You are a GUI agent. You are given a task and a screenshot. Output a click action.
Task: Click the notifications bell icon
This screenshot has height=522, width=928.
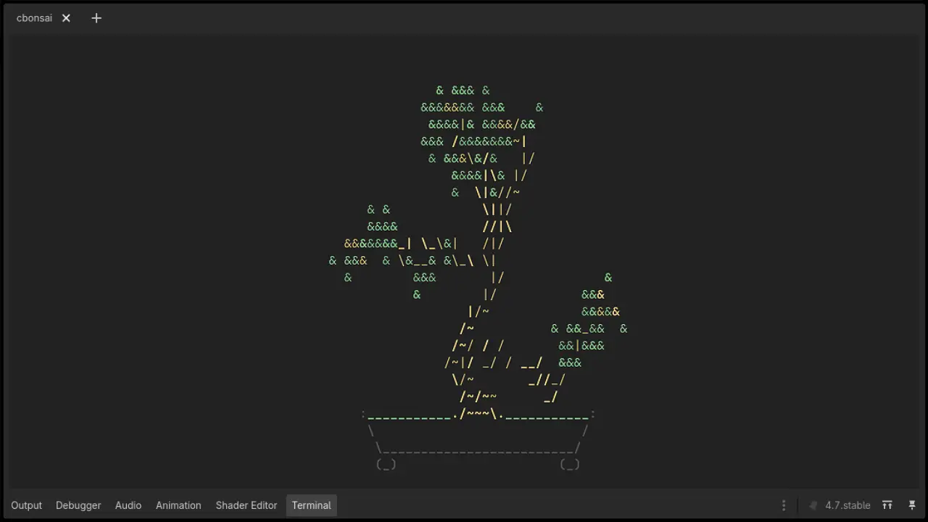[813, 505]
